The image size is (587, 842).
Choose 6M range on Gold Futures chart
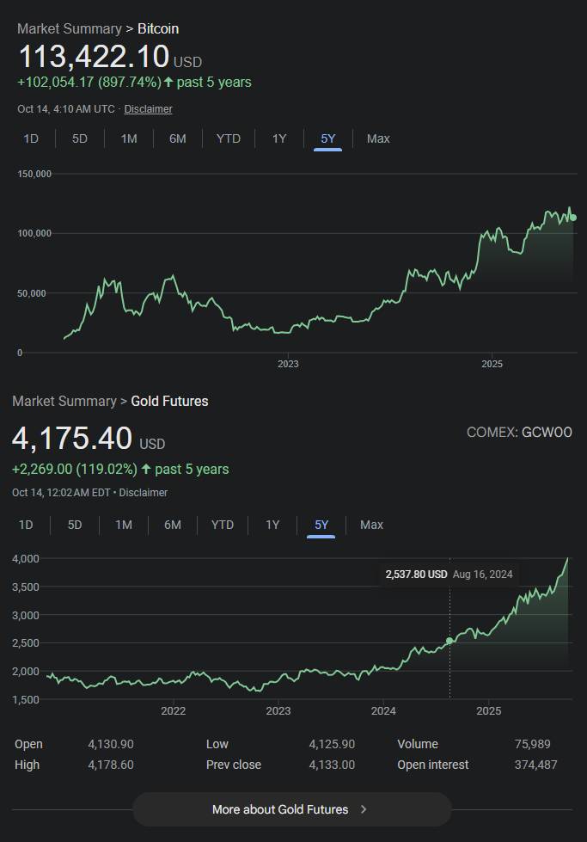173,525
